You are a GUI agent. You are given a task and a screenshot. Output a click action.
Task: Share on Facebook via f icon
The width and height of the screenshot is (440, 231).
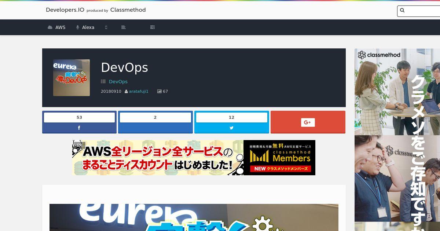(x=79, y=128)
